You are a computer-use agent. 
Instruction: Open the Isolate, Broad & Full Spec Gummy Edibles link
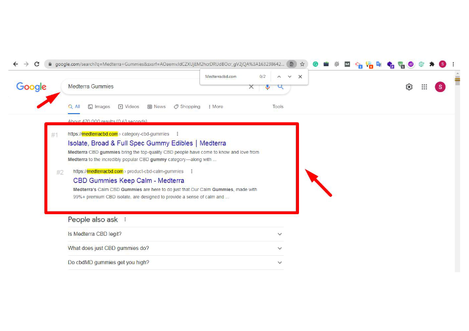147,143
